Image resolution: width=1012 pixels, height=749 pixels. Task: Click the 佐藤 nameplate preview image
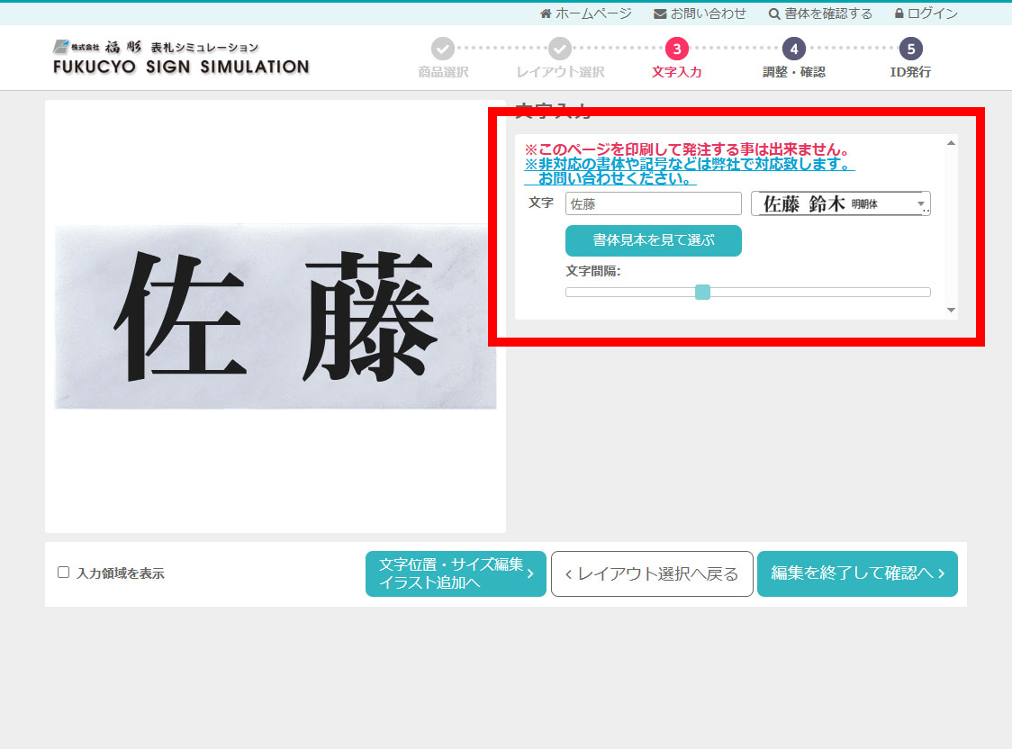276,317
